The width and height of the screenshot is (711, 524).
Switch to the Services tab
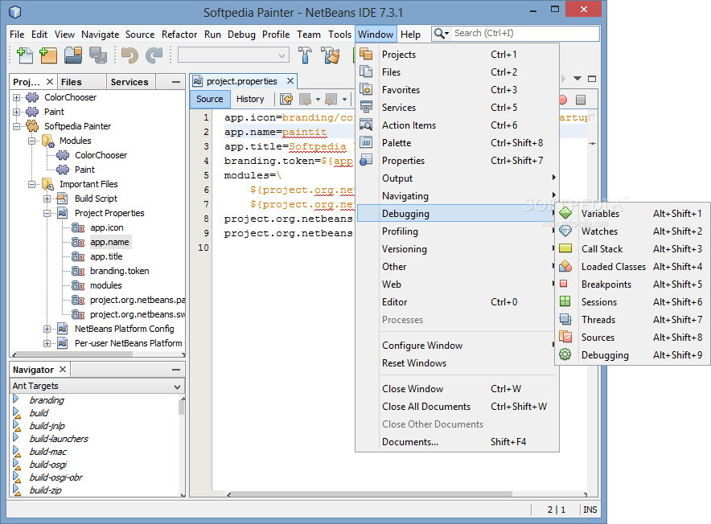[129, 82]
